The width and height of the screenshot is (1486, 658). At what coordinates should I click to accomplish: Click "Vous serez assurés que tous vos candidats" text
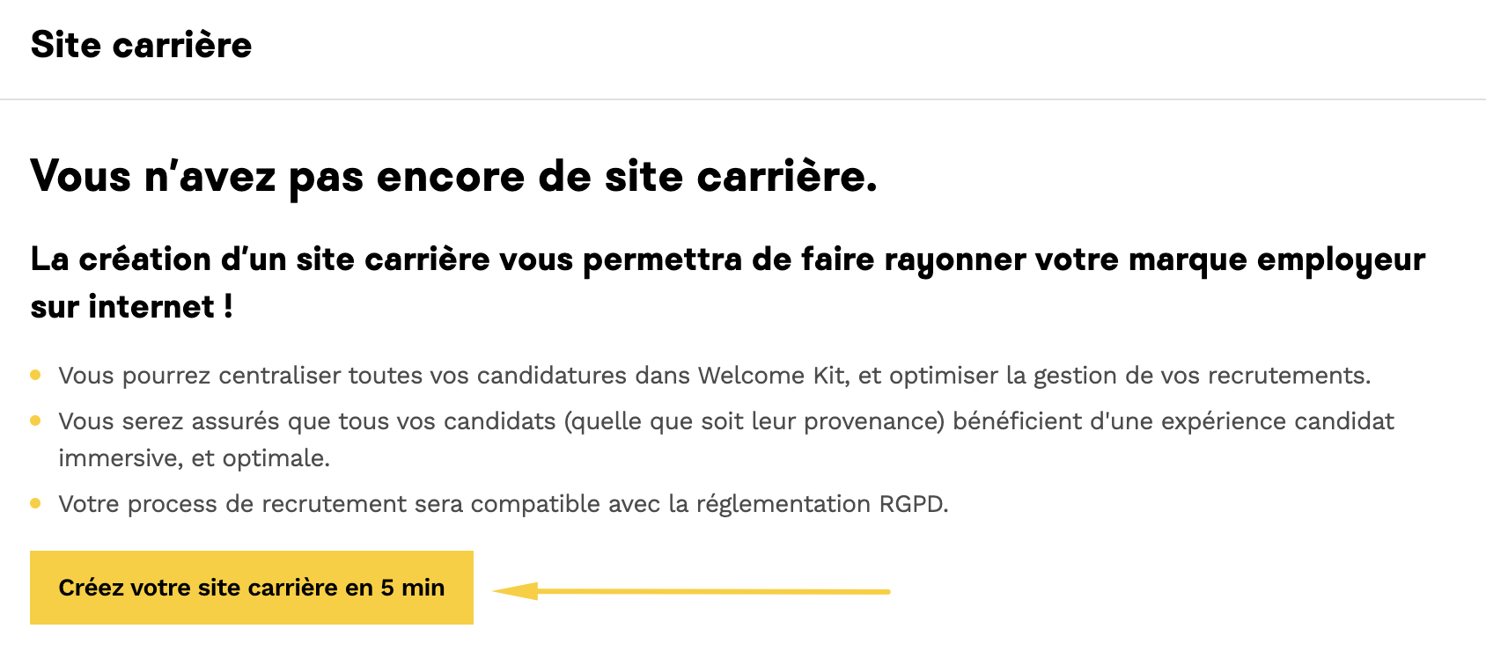click(307, 421)
